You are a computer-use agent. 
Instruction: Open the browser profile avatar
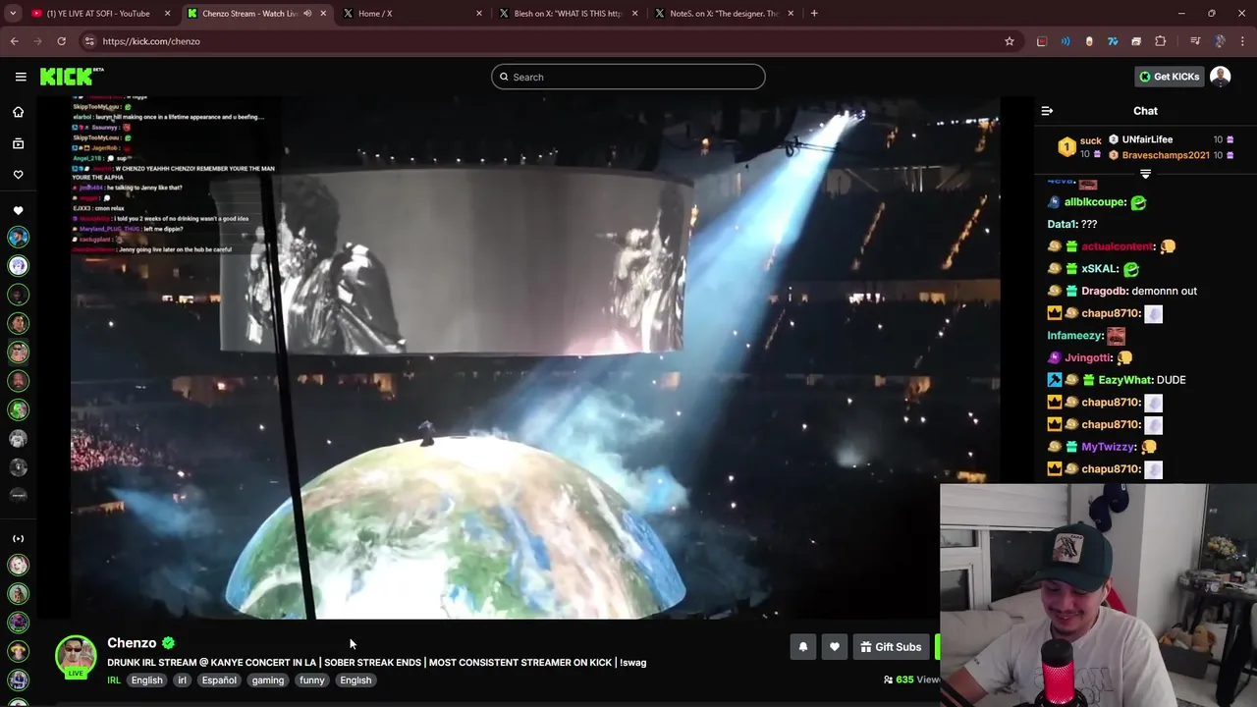pos(1220,41)
